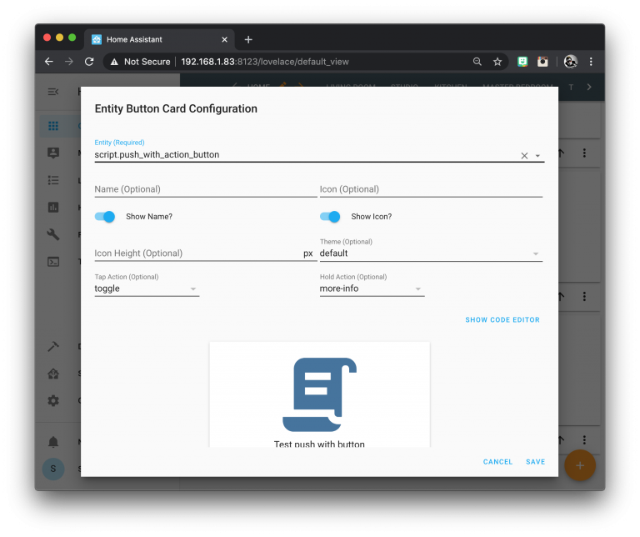The image size is (640, 537).
Task: Click the sidebar Overview grid icon
Action: tap(53, 126)
